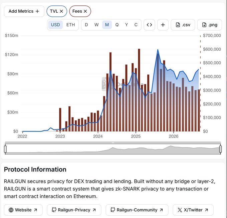Click the tallest fees bar at 2025
The width and height of the screenshot is (227, 218).
pos(139,90)
